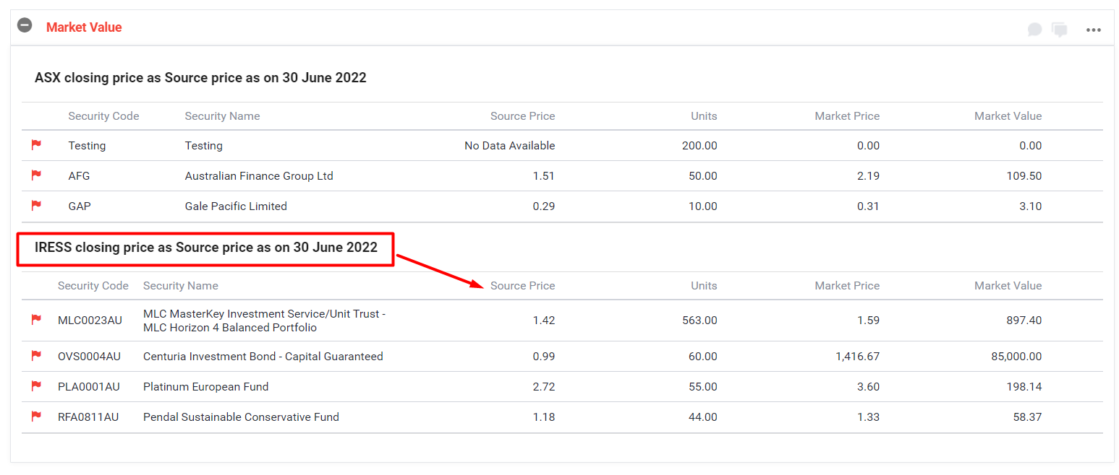Select the PLA0001AU security code
The height and width of the screenshot is (475, 1119).
tap(89, 387)
